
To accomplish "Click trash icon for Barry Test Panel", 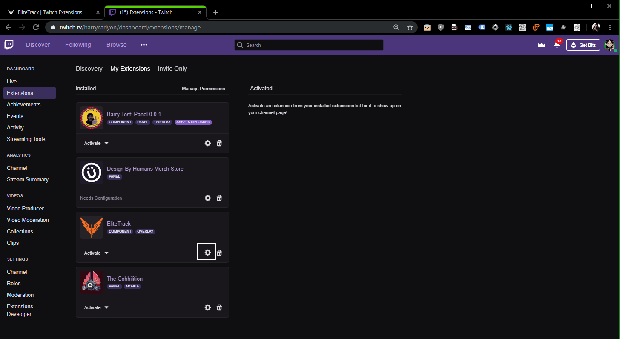I will coord(219,143).
